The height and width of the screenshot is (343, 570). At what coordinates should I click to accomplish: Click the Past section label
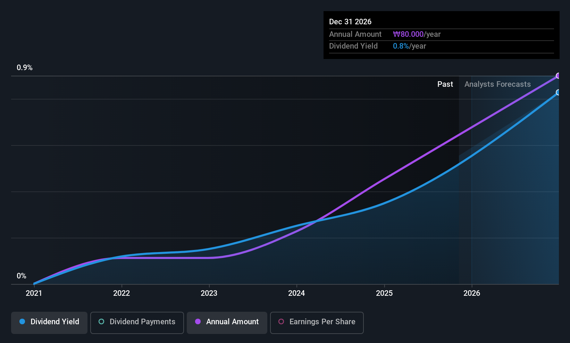tap(445, 84)
